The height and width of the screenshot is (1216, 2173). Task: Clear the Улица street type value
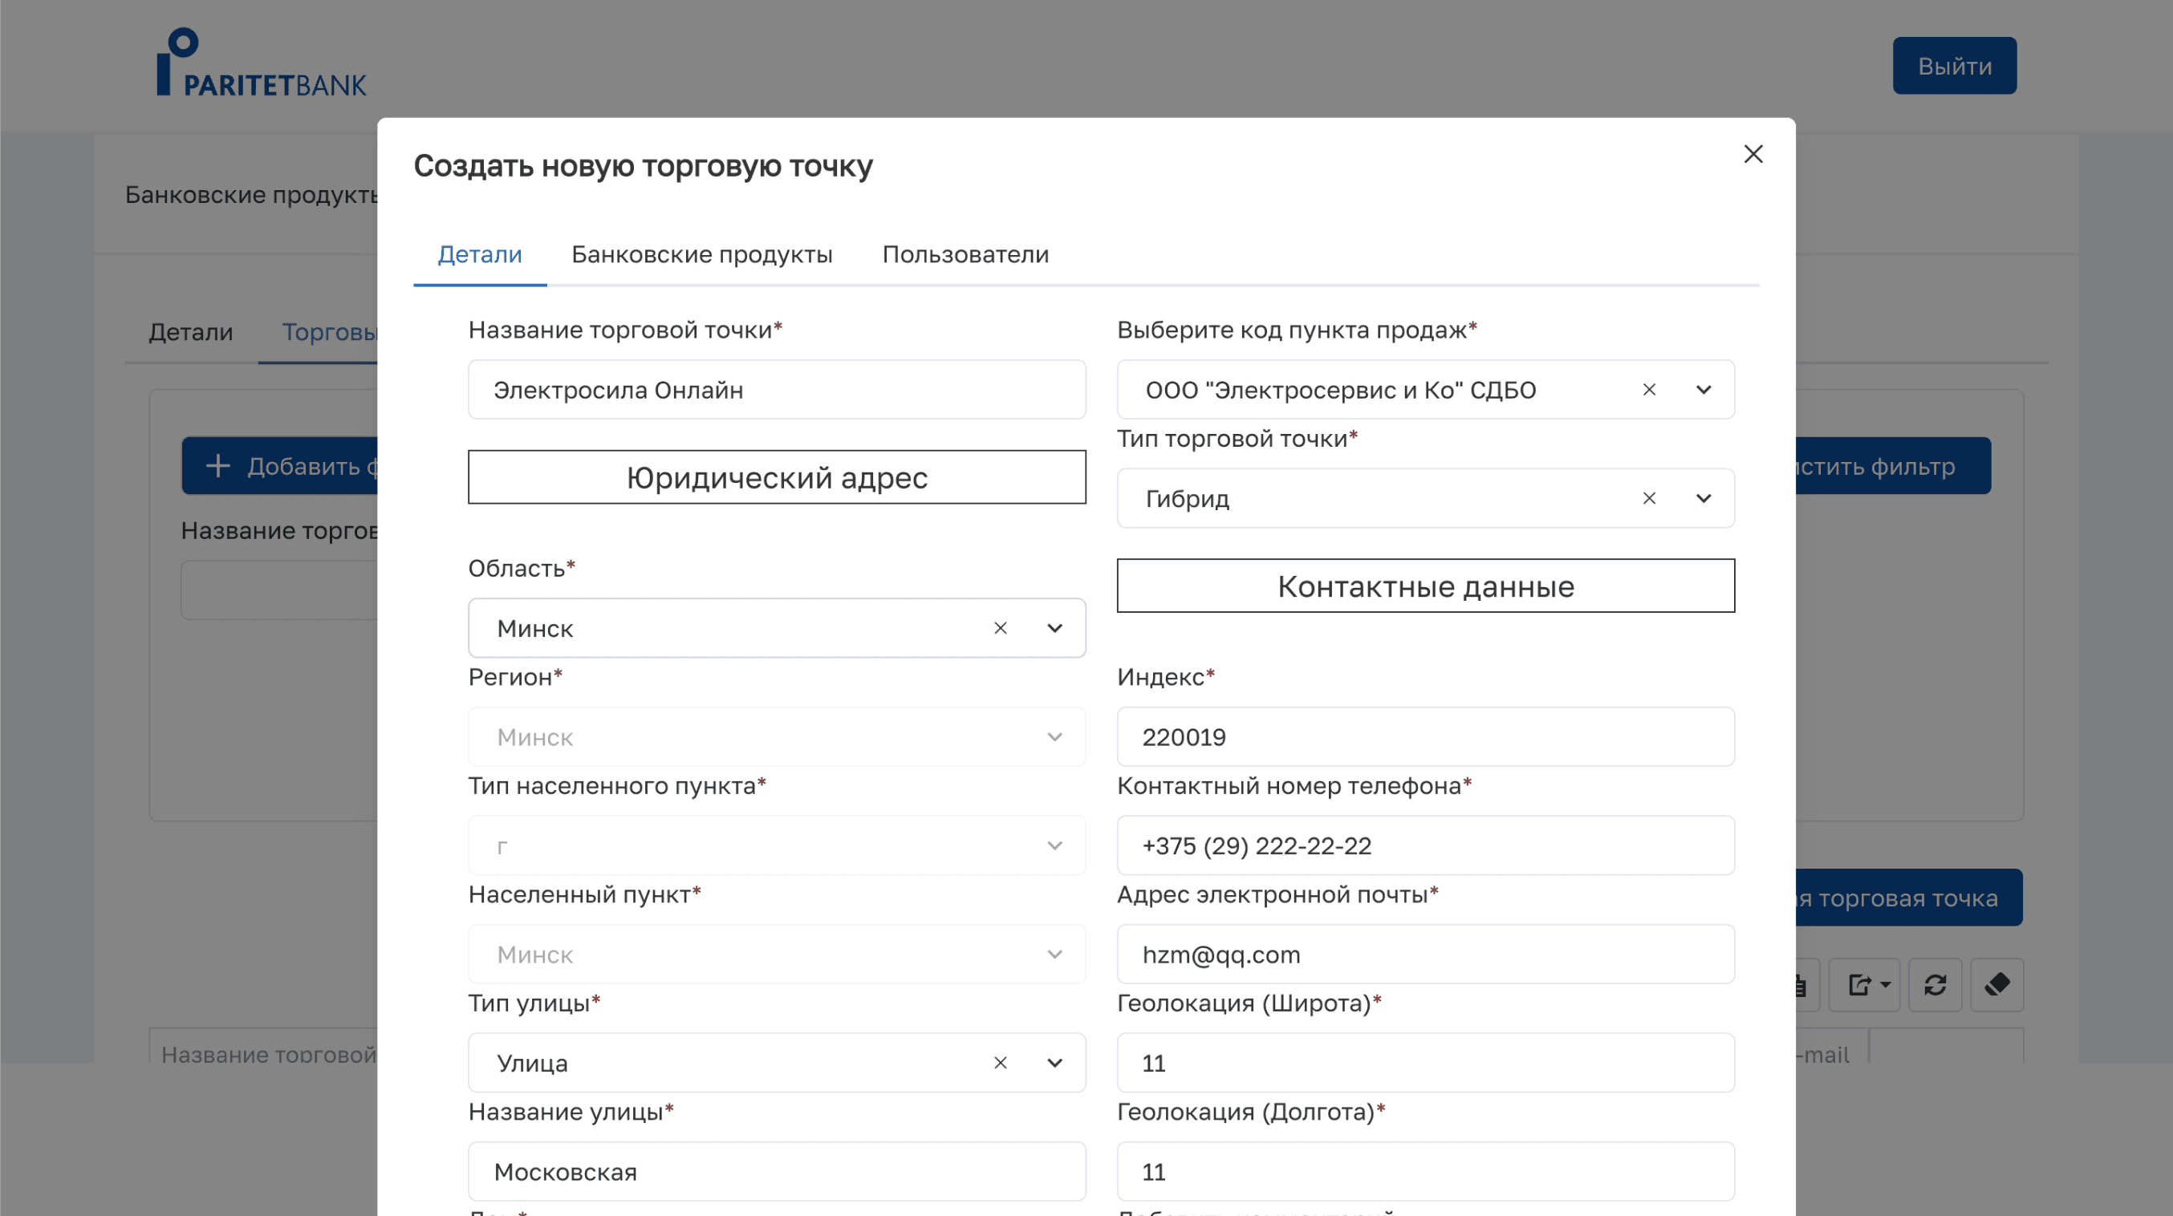point(1000,1063)
